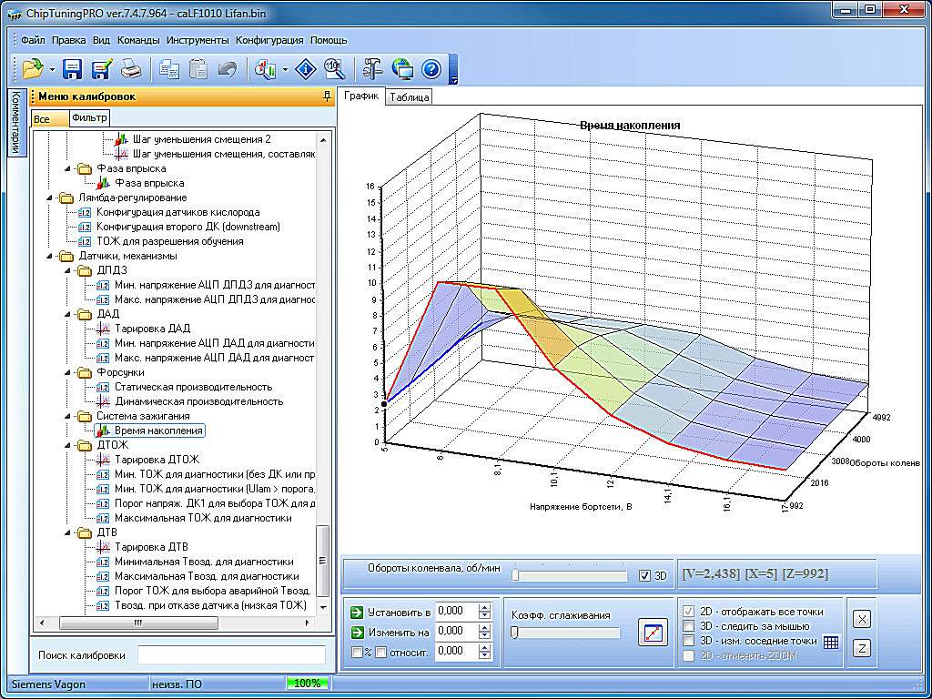
Task: Open the 'Инструменты' menu
Action: [198, 40]
